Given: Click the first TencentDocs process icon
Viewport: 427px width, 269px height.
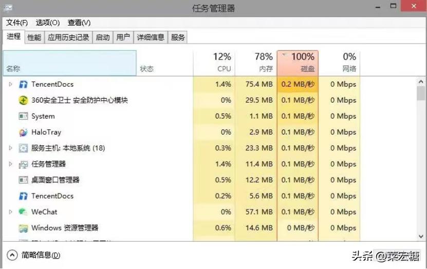Looking at the screenshot, I should 23,84.
